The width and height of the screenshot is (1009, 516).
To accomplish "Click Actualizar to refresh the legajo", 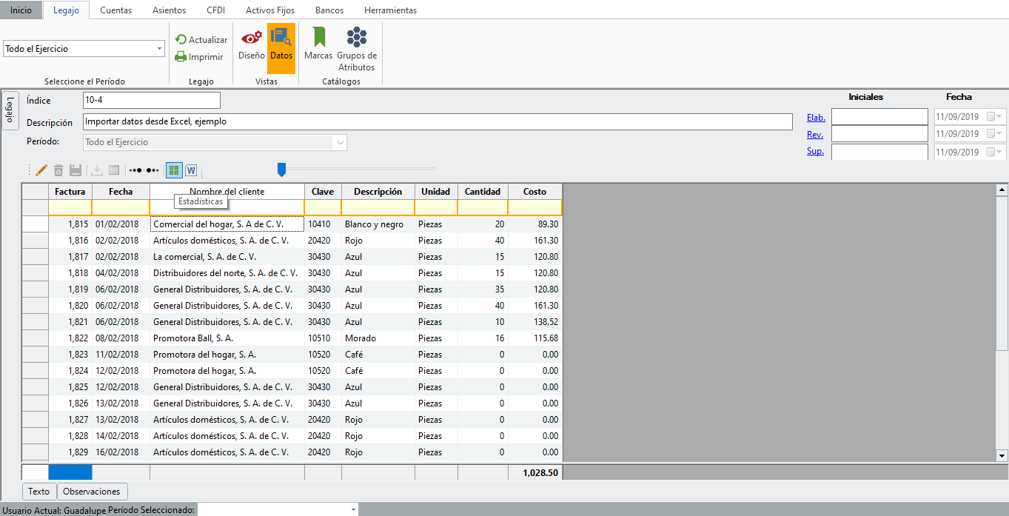I will (201, 40).
